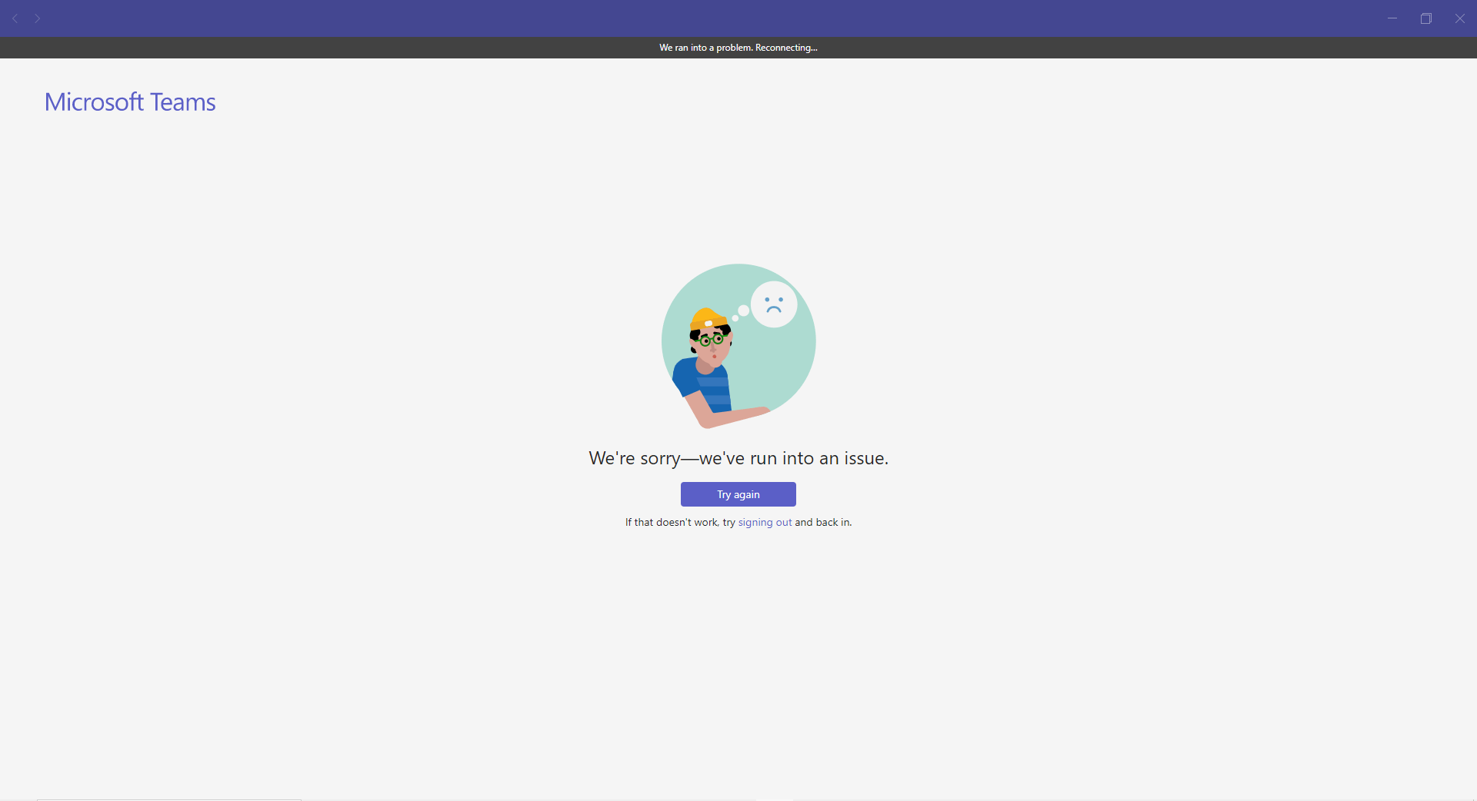Viewport: 1477px width, 801px height.
Task: Go back with the left arrow
Action: (x=15, y=18)
